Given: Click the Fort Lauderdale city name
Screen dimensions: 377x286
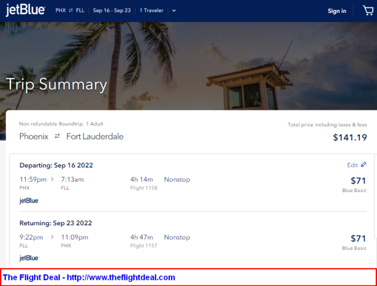Looking at the screenshot, I should click(95, 136).
